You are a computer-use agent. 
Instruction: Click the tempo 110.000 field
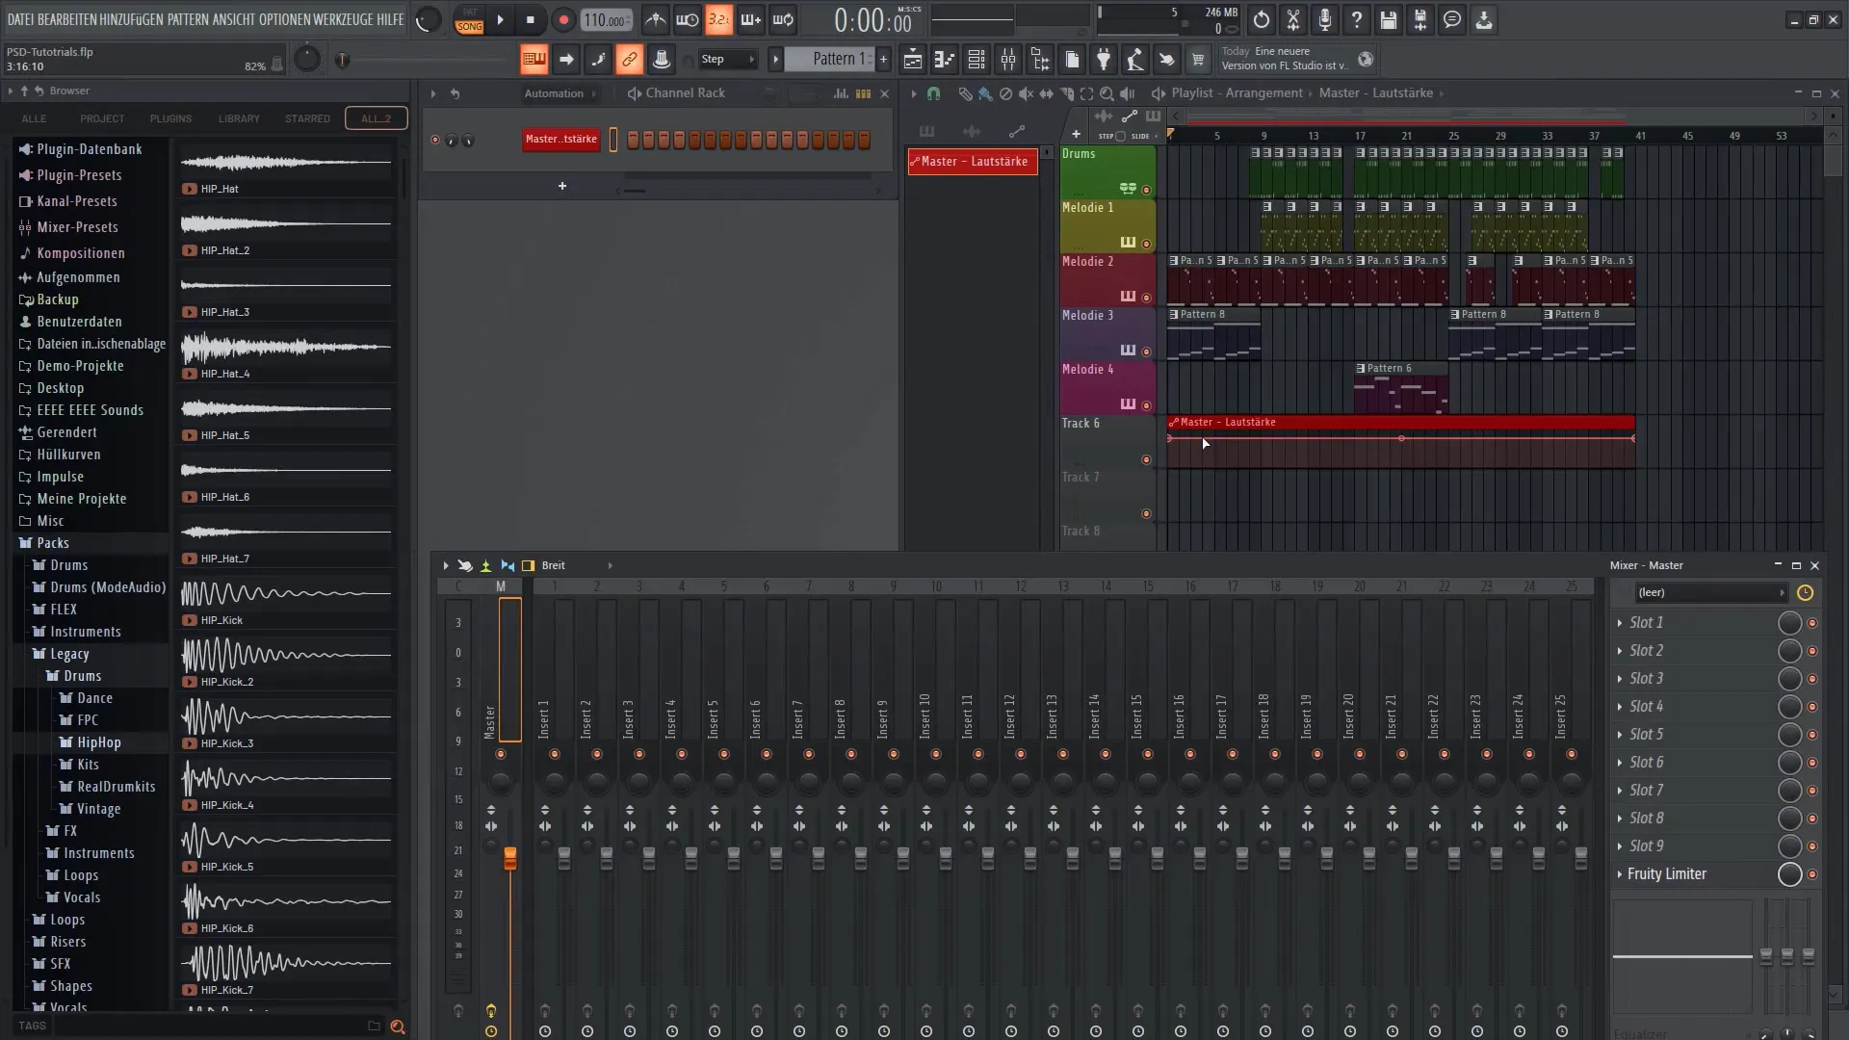point(607,20)
